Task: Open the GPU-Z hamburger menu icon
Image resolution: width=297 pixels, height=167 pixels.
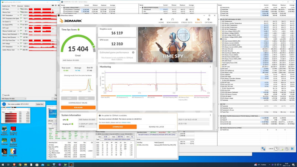Action: point(58,6)
